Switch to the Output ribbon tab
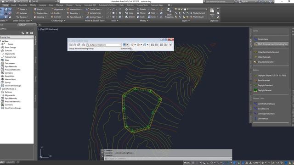The height and width of the screenshot is (165, 294). tap(69, 5)
